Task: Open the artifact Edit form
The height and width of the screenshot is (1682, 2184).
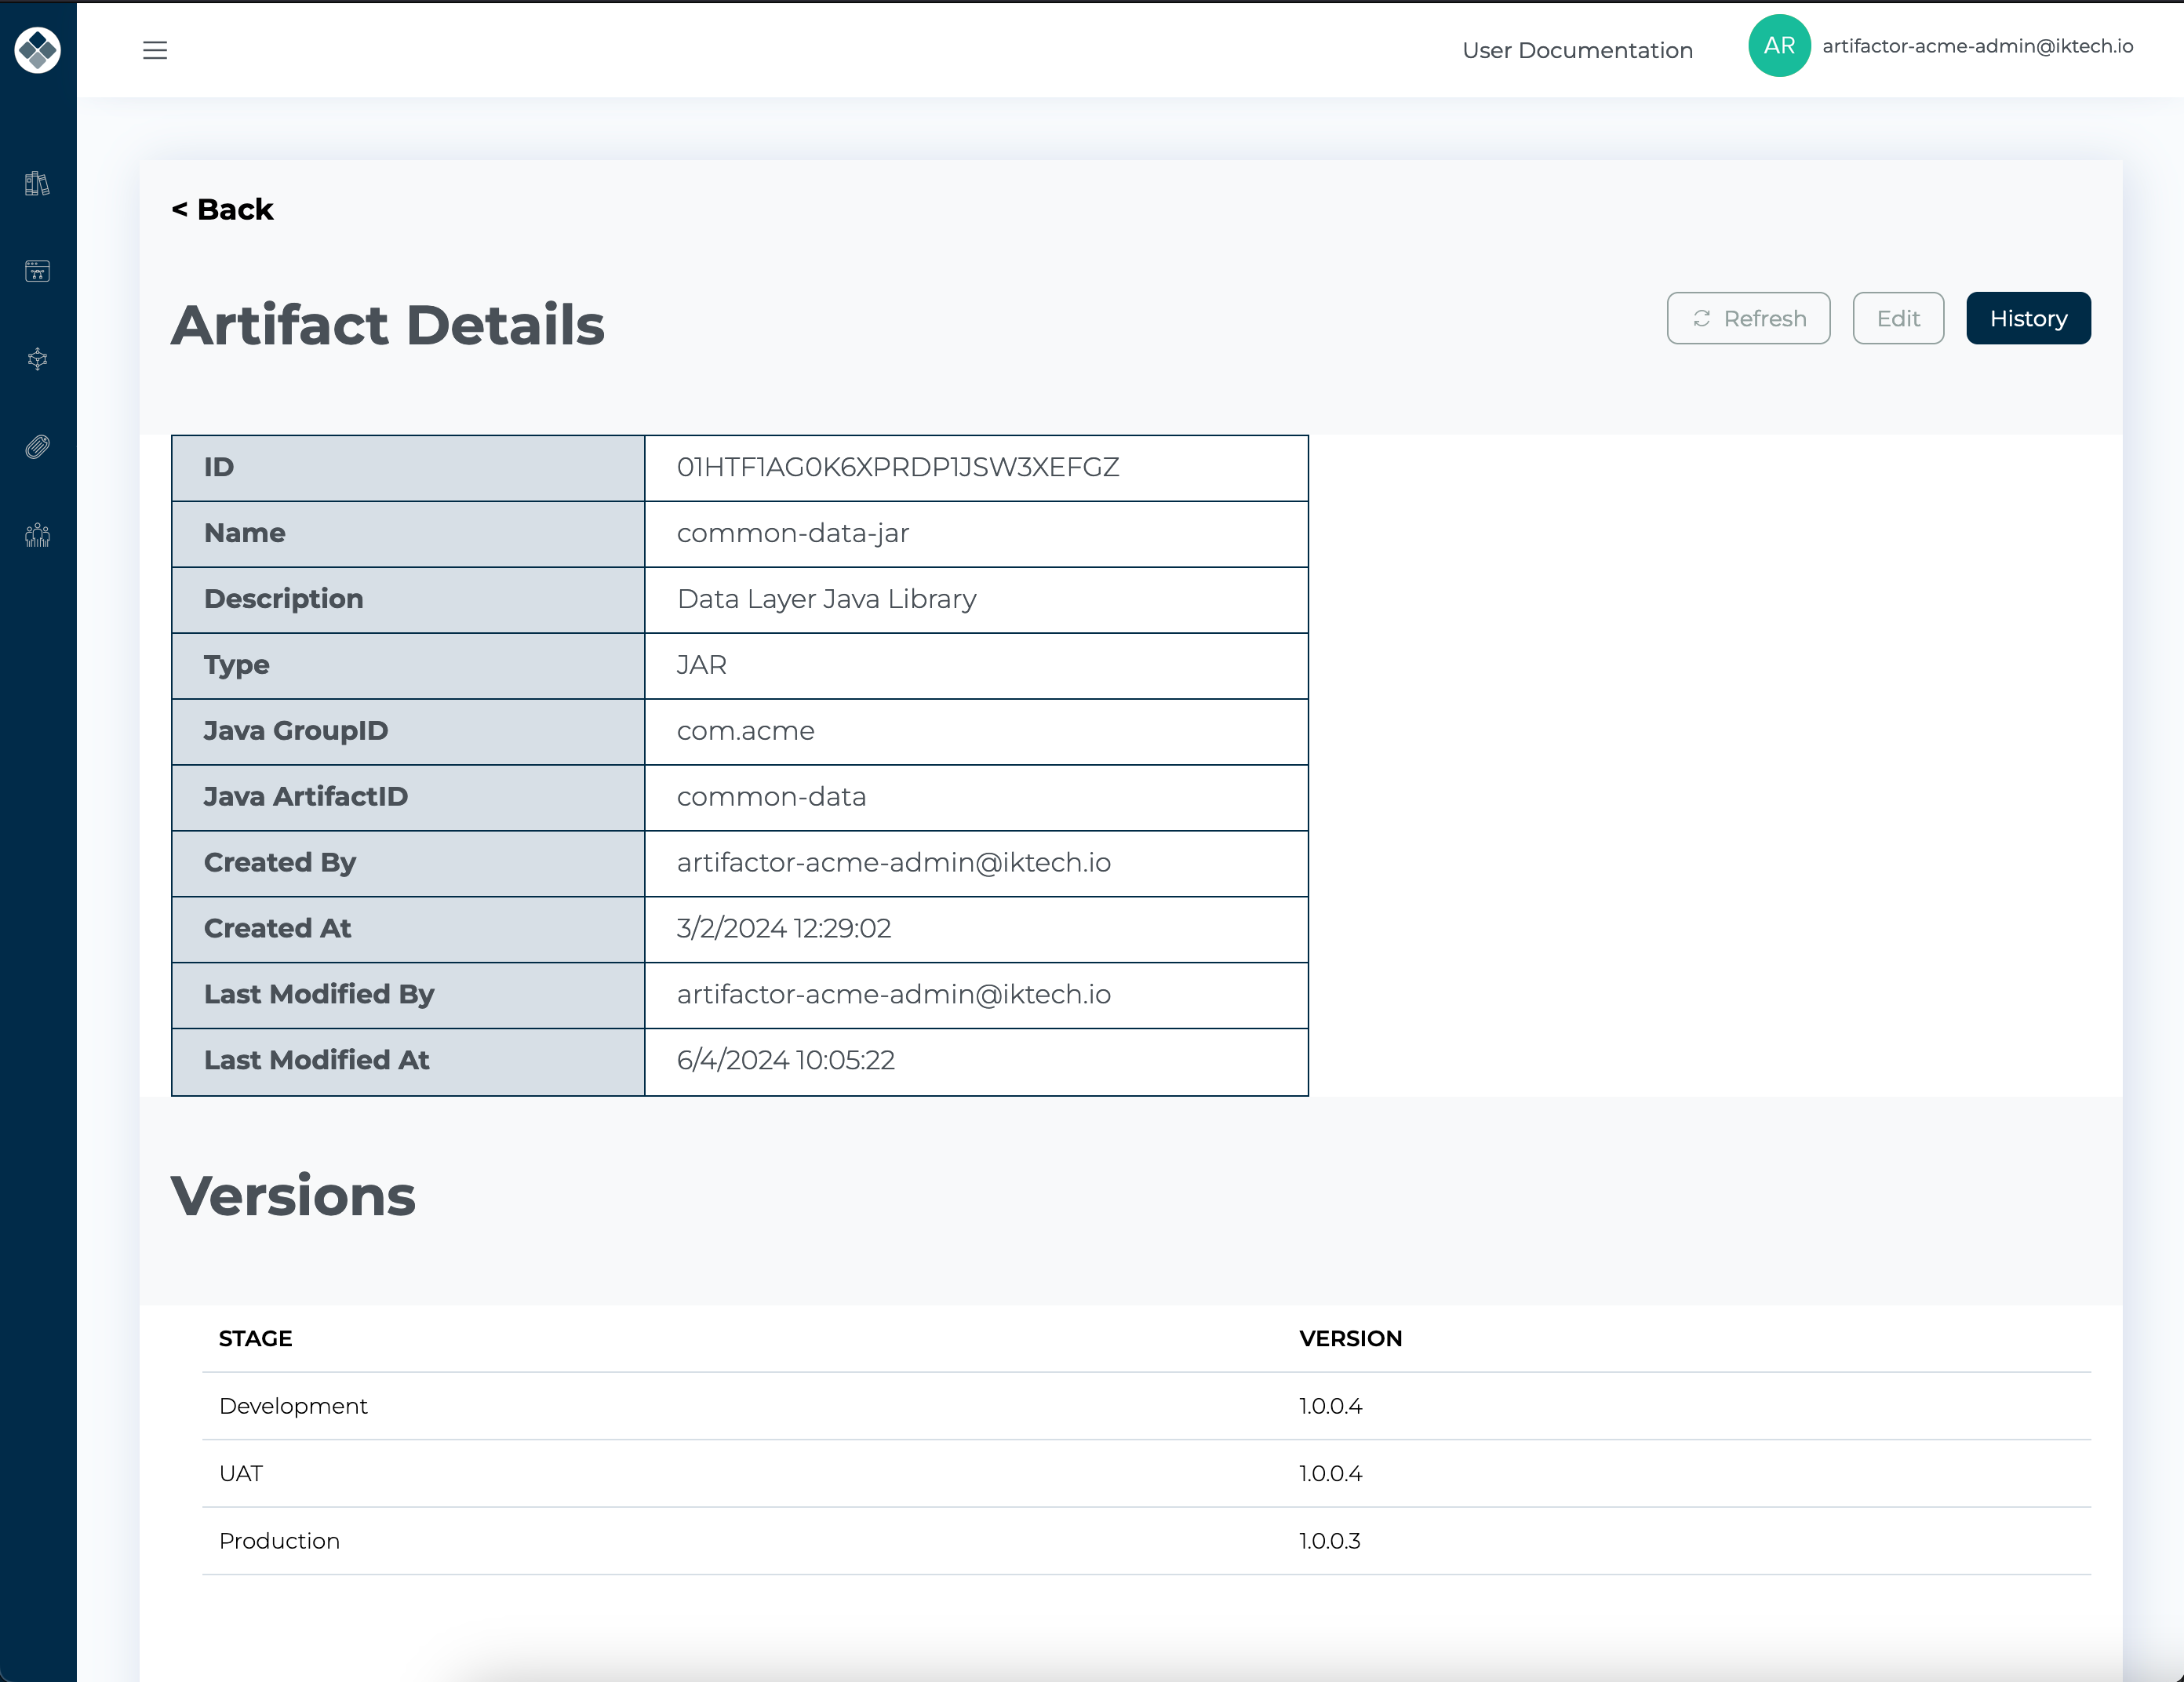Action: click(1897, 318)
